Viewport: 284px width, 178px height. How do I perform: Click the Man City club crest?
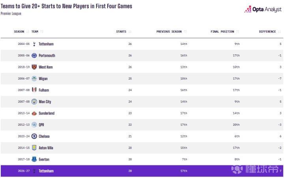(x=34, y=102)
